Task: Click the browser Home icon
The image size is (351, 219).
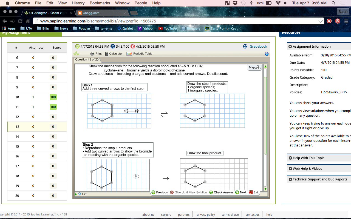Action: click(28, 21)
